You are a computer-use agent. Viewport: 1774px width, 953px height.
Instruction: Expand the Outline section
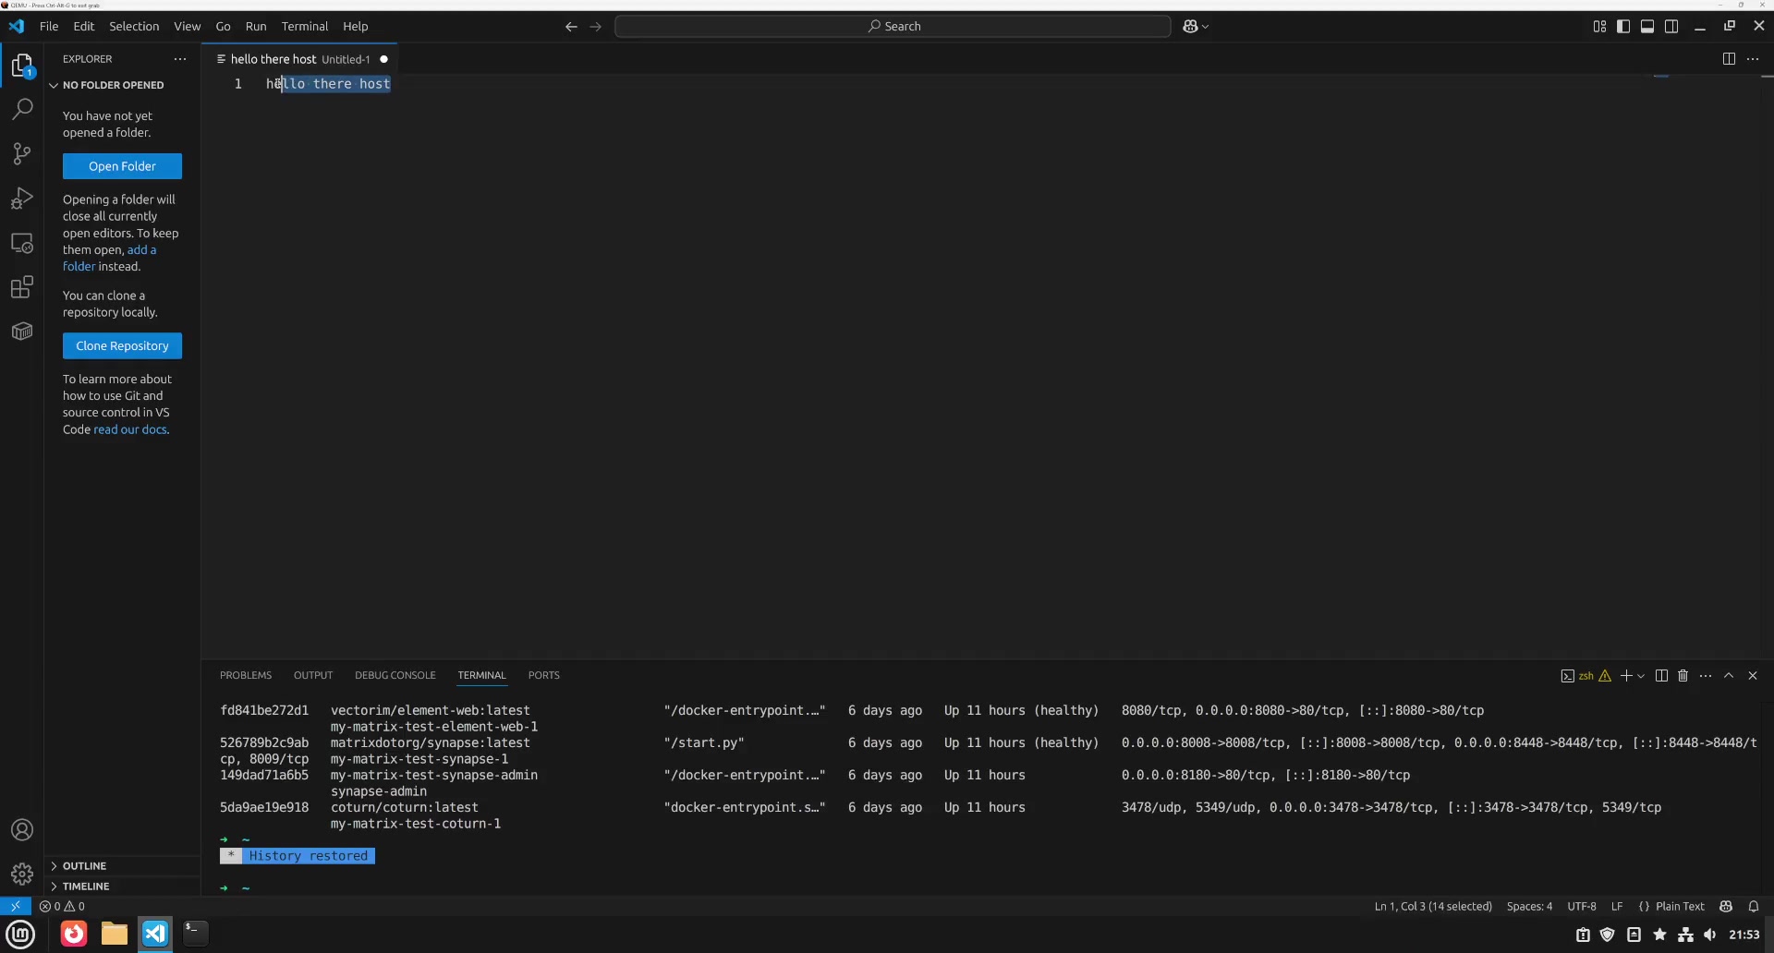84,866
